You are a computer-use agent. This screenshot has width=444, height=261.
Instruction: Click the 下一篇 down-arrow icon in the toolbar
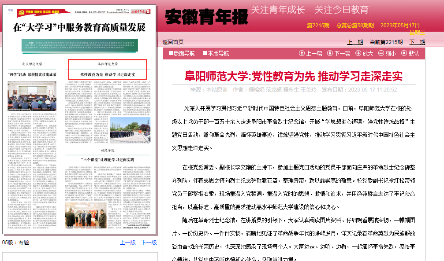(330, 53)
